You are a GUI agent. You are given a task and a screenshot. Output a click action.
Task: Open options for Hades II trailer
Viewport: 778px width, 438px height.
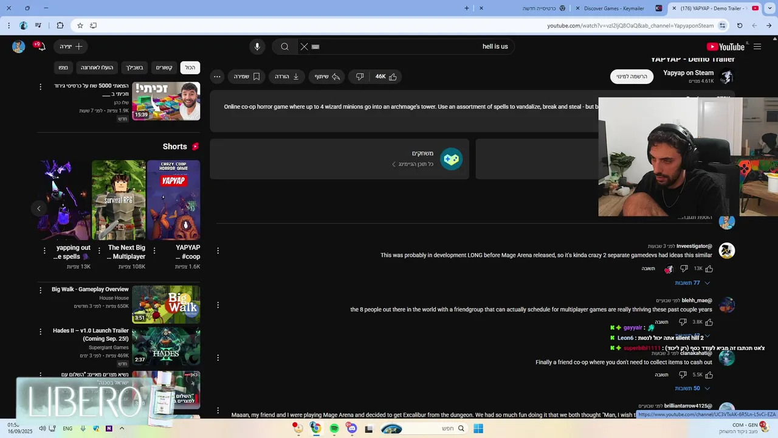[x=41, y=332]
